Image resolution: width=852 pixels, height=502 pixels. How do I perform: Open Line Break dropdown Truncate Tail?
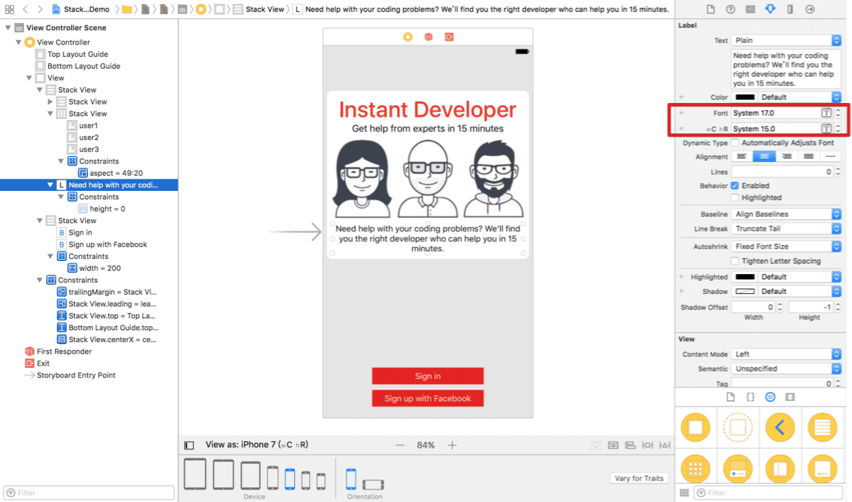coord(786,229)
